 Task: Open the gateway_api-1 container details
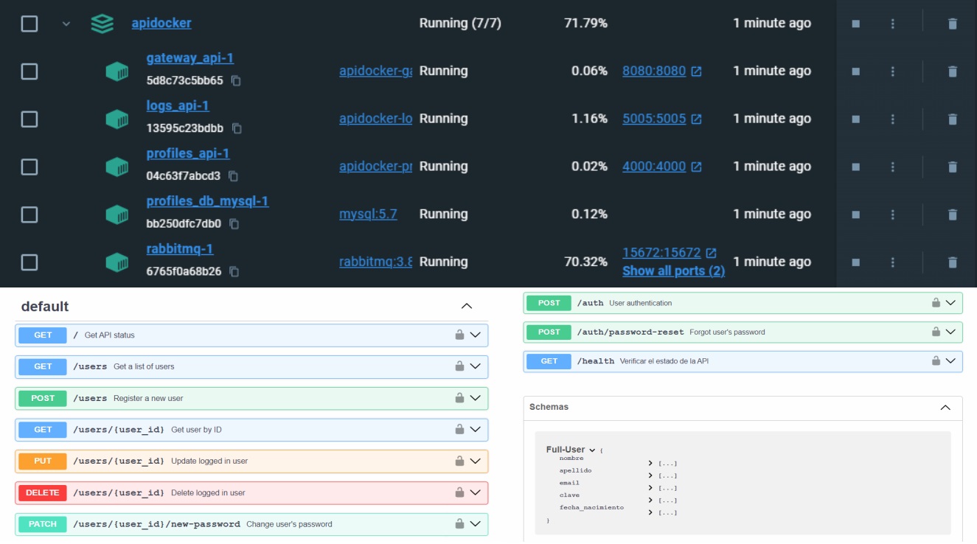click(x=190, y=58)
